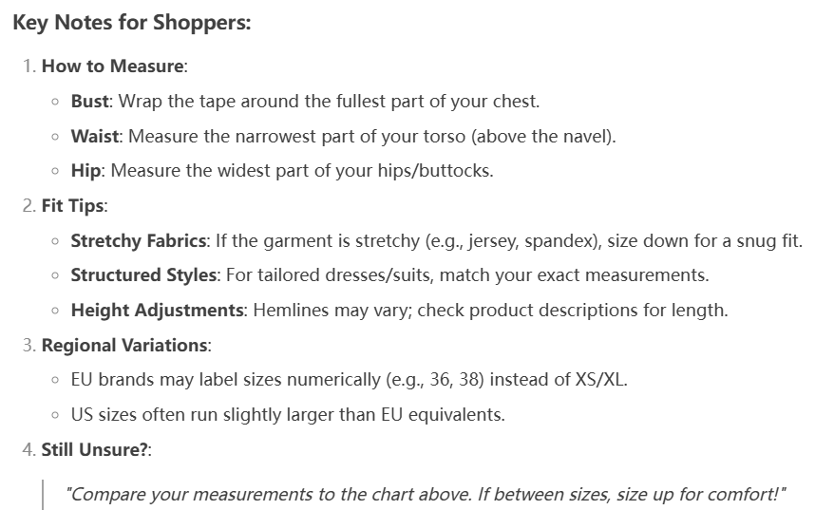This screenshot has width=815, height=529.
Task: Click the 'How to Measure' list heading
Action: (x=113, y=66)
